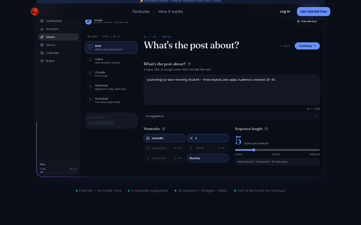Click the Calendar sidebar icon

tap(42, 53)
